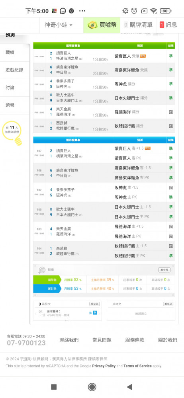The image size is (184, 398).
Task: Tap the Wi-Fi status icon
Action: tap(153, 11)
